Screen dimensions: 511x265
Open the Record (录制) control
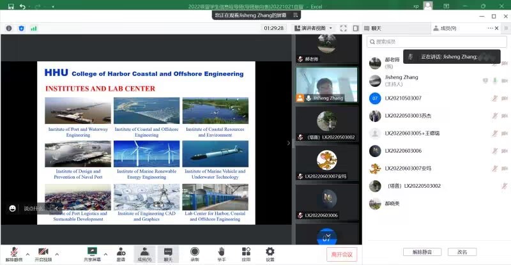click(x=194, y=254)
